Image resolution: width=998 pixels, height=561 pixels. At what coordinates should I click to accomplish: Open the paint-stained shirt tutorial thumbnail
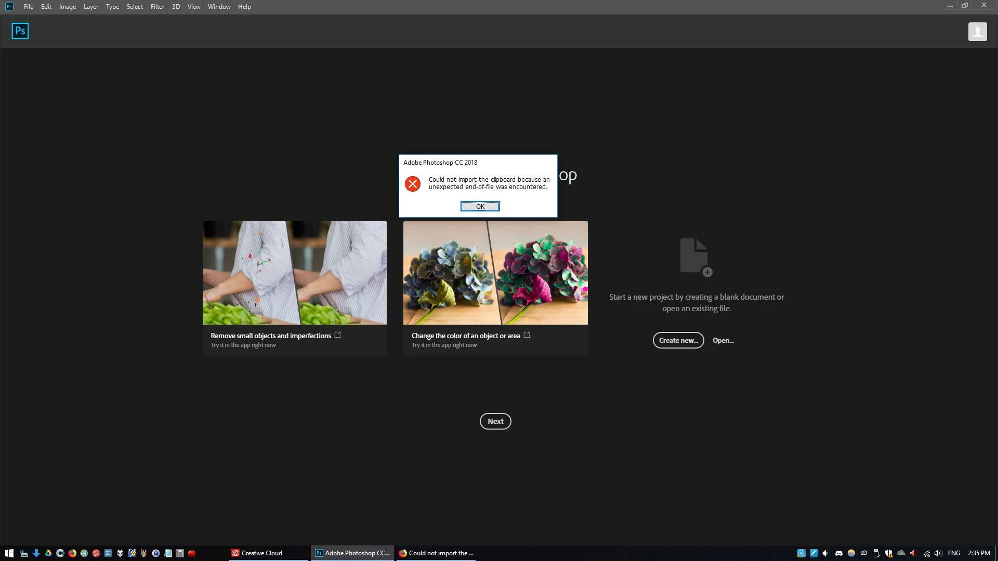click(295, 273)
